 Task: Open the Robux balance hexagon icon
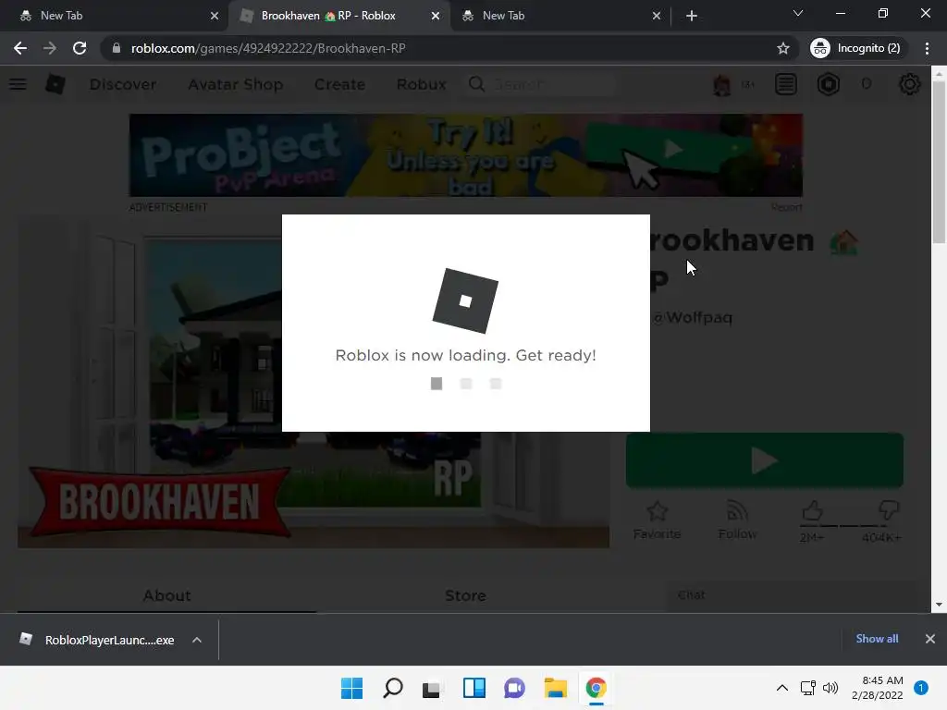(x=829, y=84)
